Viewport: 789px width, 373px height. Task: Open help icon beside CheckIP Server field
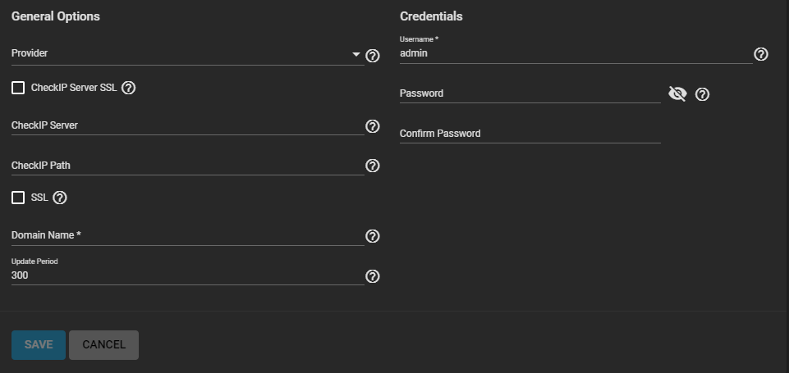click(x=373, y=126)
